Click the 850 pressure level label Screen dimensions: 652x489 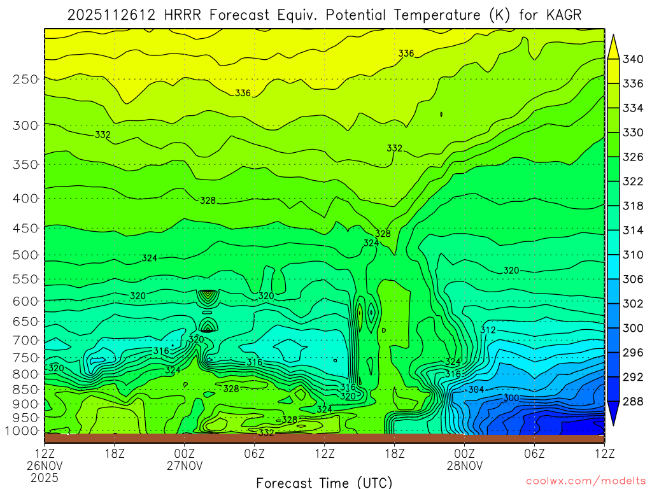point(25,390)
